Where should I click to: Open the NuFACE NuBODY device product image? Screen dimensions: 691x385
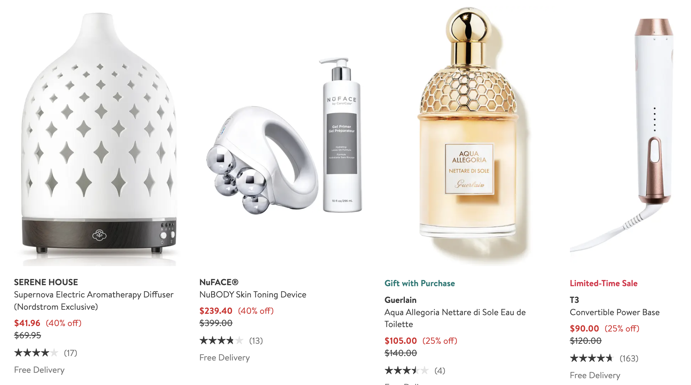coord(284,135)
